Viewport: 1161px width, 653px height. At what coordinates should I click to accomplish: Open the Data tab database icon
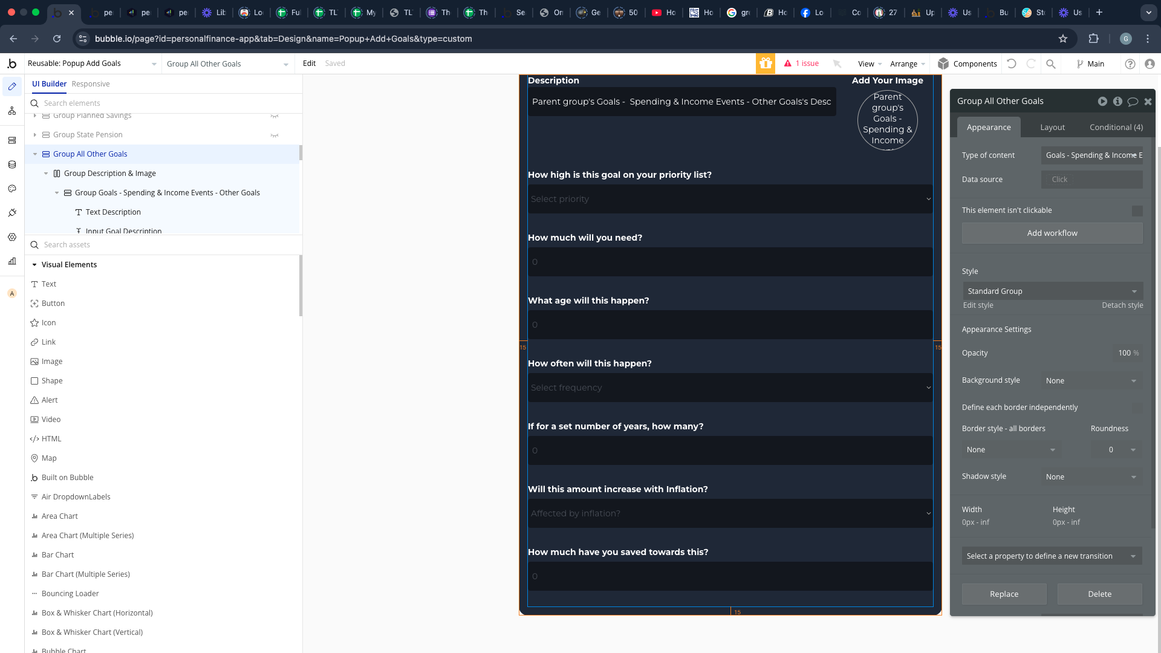pos(12,164)
